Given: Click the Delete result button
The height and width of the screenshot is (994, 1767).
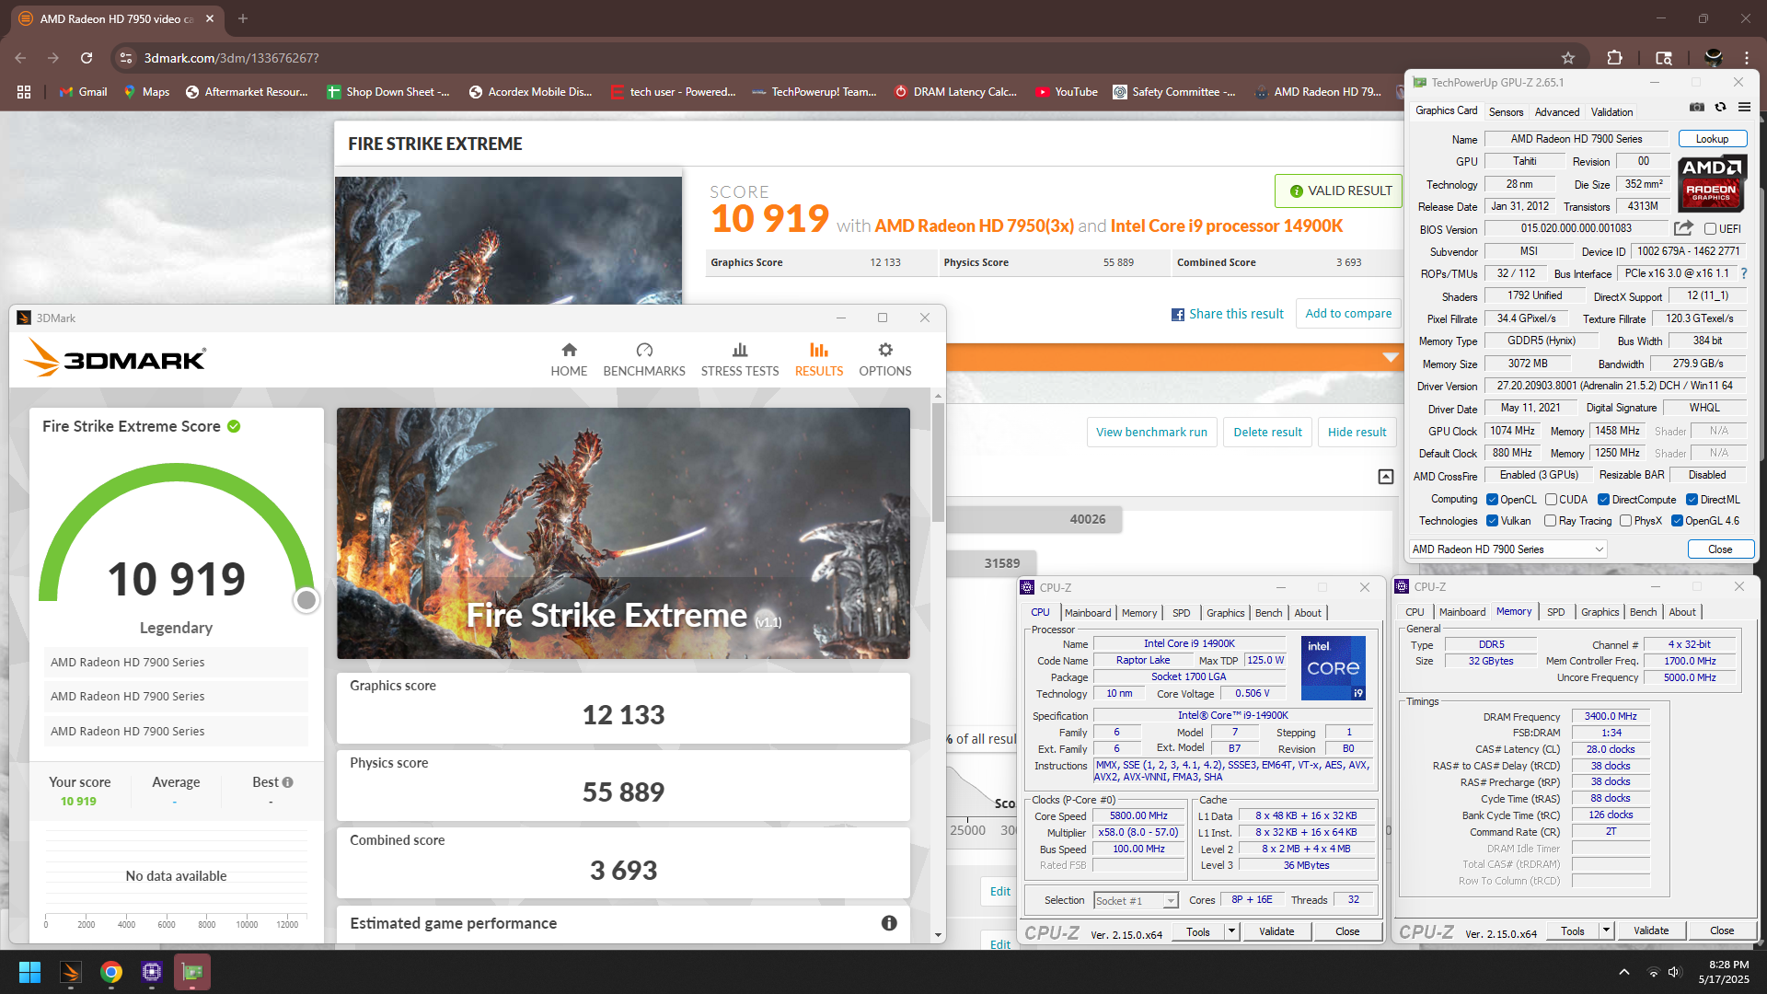Looking at the screenshot, I should pyautogui.click(x=1267, y=432).
